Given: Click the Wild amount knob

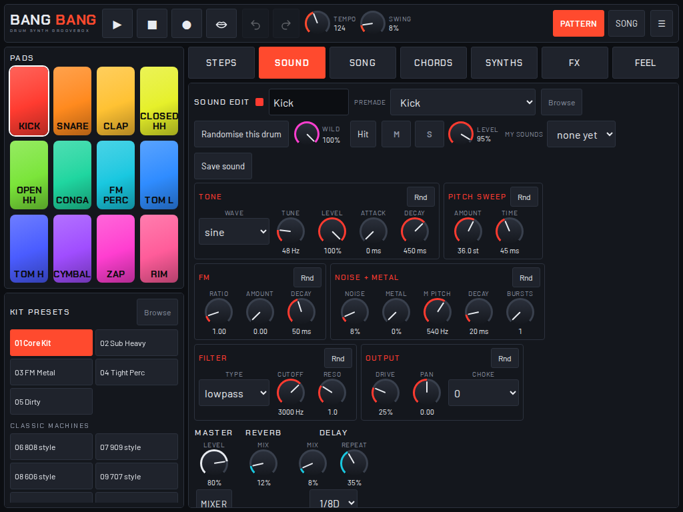Looking at the screenshot, I should 307,134.
